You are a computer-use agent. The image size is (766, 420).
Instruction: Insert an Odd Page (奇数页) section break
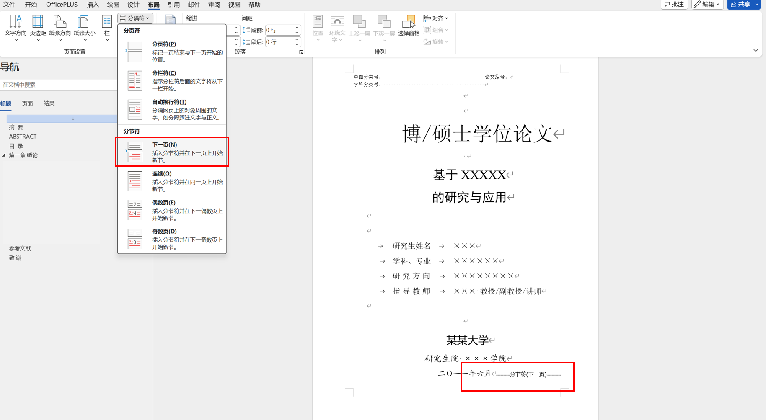pos(172,239)
